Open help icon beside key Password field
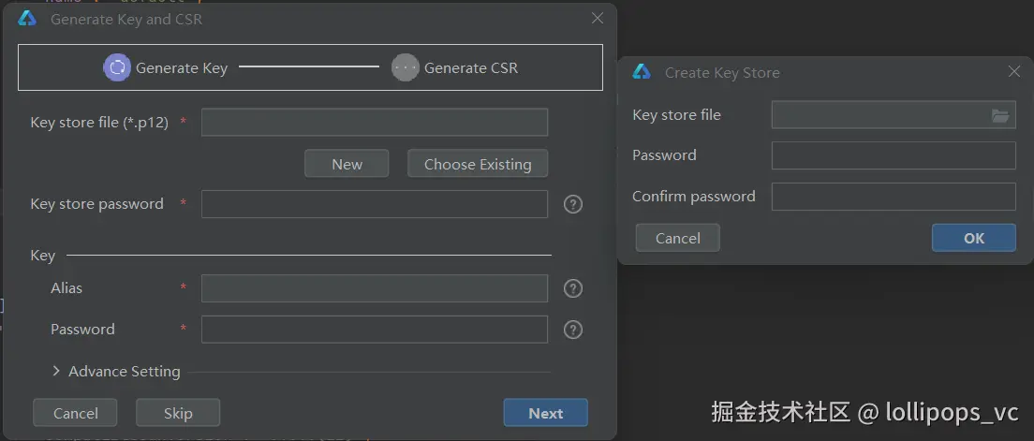Image resolution: width=1034 pixels, height=441 pixels. click(573, 330)
